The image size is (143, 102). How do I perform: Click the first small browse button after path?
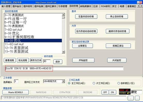[131, 98]
